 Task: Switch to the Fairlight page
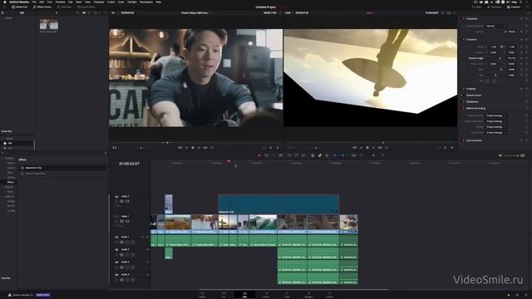[308, 294]
